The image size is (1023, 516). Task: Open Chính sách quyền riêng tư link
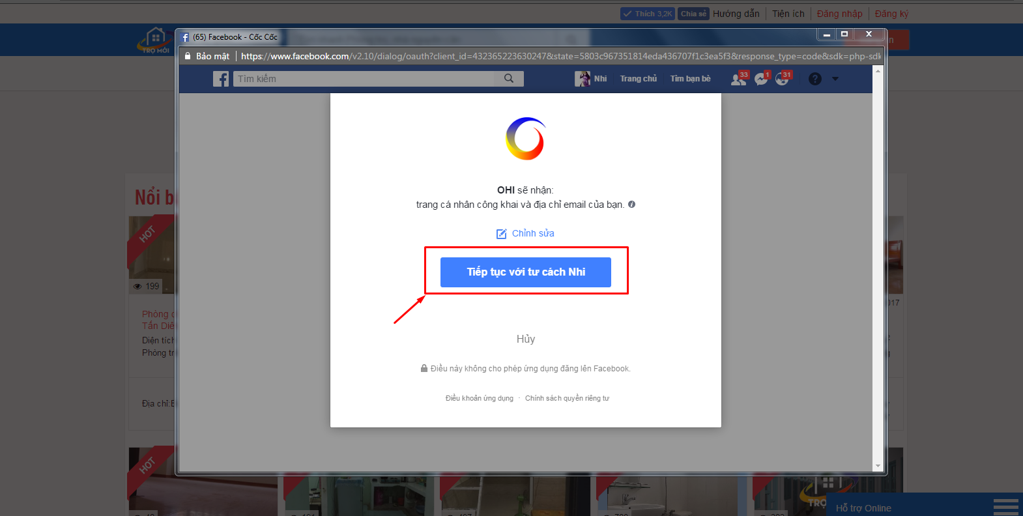[x=567, y=398]
